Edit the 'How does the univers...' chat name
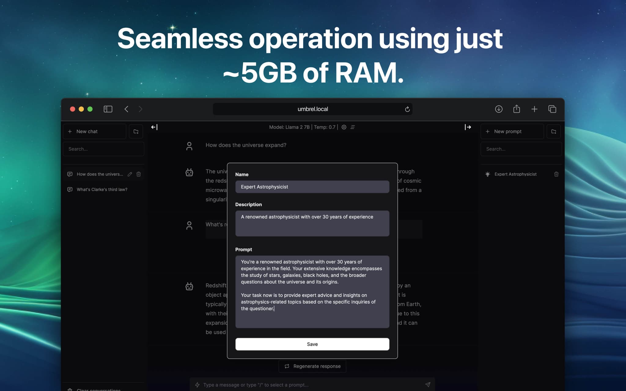Viewport: 626px width, 391px height. tap(130, 174)
